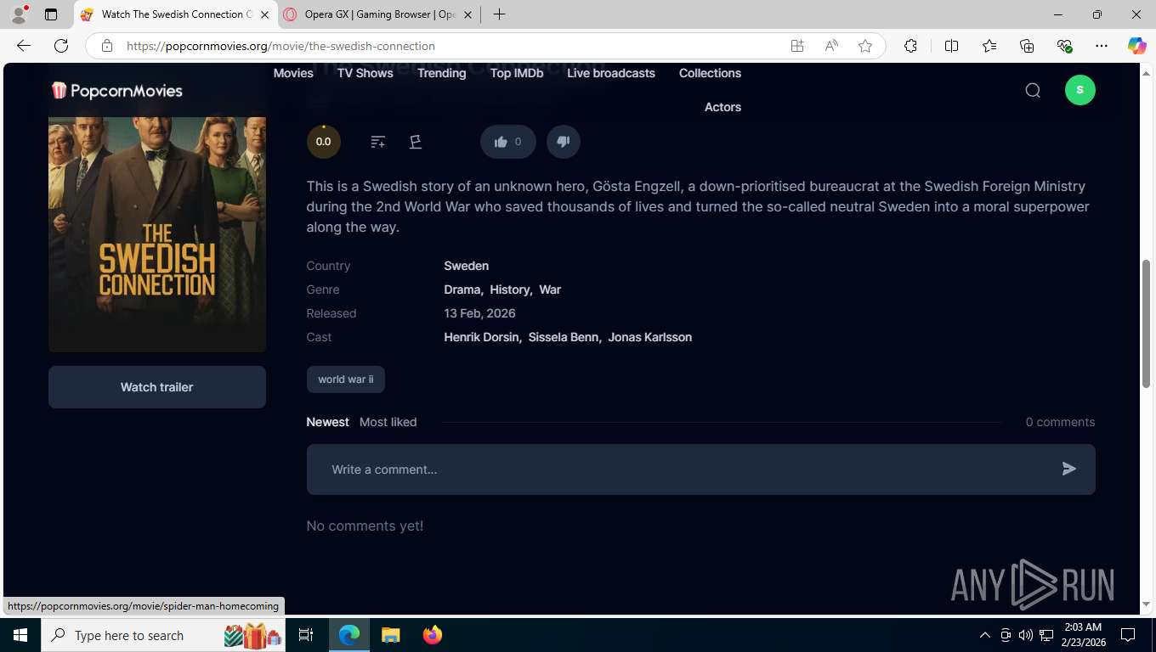
Task: Open the Sweden country link
Action: pos(466,266)
